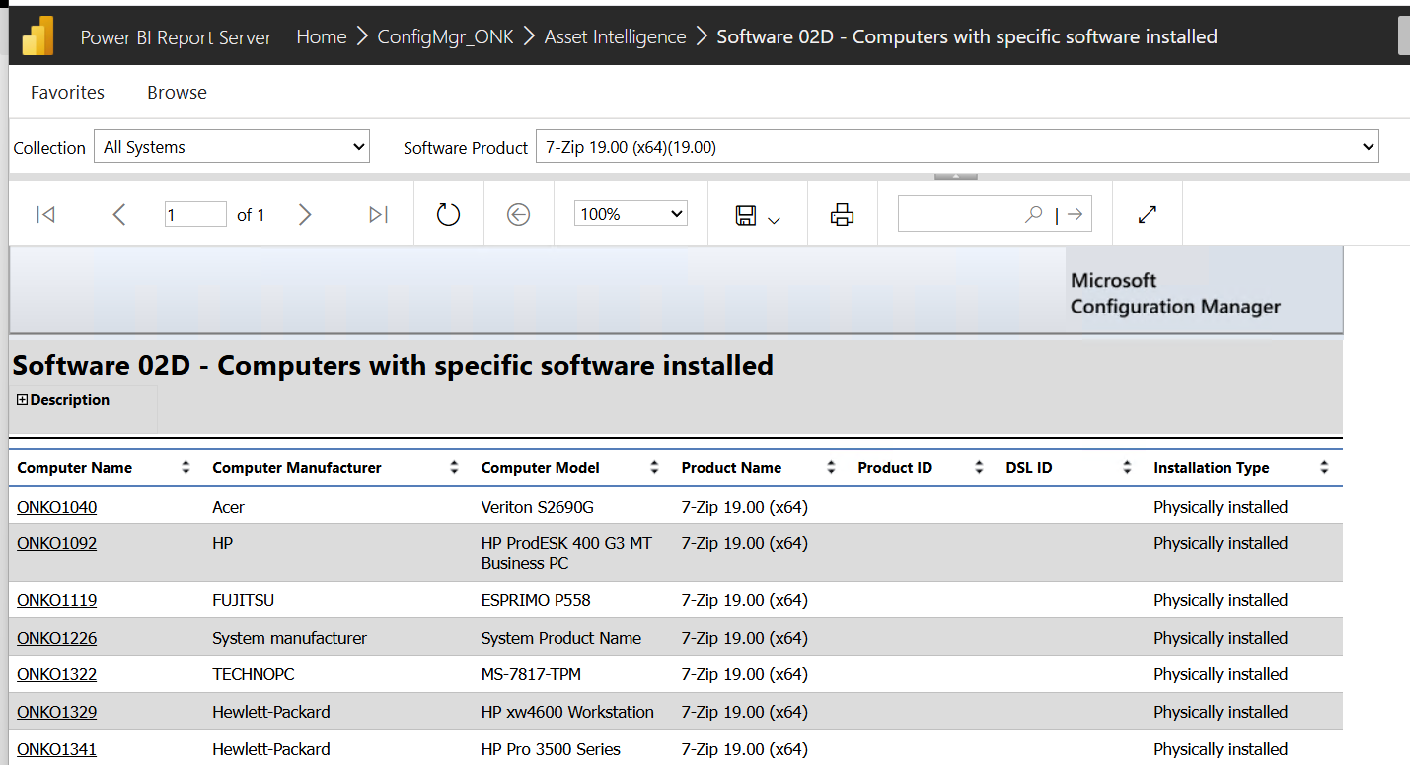Click the HP Pro 3500 Series cell

tap(551, 749)
